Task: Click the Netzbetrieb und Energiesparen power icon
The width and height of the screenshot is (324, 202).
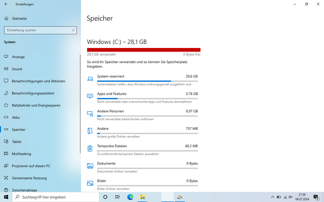Action: [x=6, y=105]
